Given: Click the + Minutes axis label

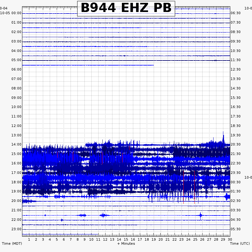Looking at the screenshot, I should pyautogui.click(x=126, y=243).
